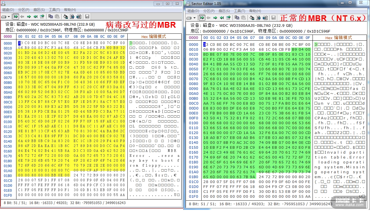Select row offset 00A0 in right window
The width and height of the screenshot is (370, 211).
pos(194,93)
